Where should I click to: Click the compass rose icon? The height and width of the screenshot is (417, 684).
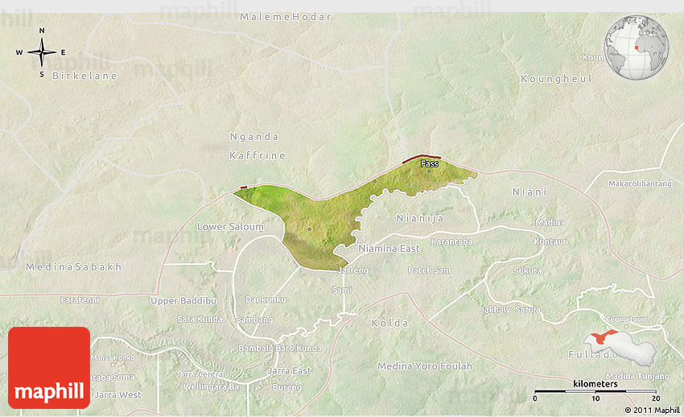pyautogui.click(x=42, y=52)
